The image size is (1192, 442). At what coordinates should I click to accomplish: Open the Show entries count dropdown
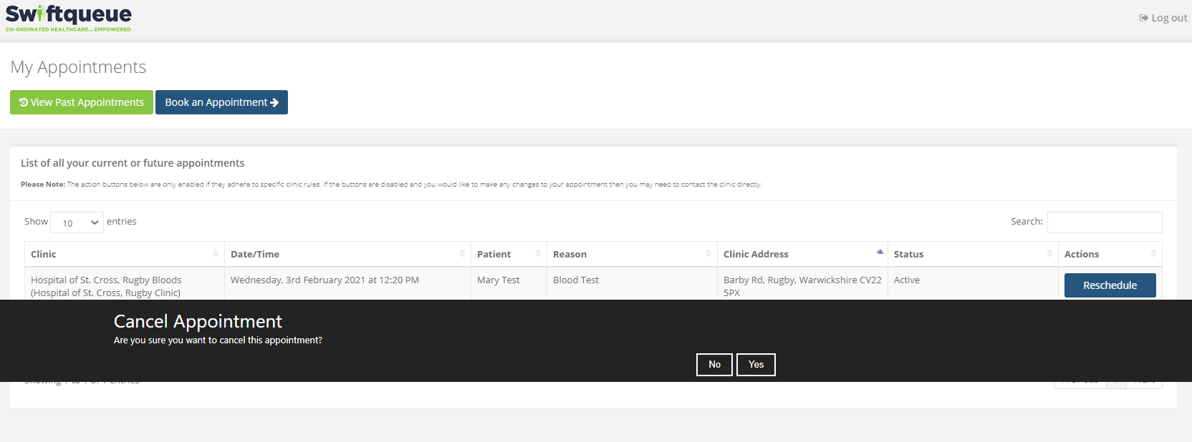pos(77,222)
